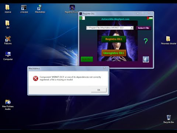The width and height of the screenshot is (177, 133).
Task: Click the orange Unregistre DLL button
Action: pos(114,53)
